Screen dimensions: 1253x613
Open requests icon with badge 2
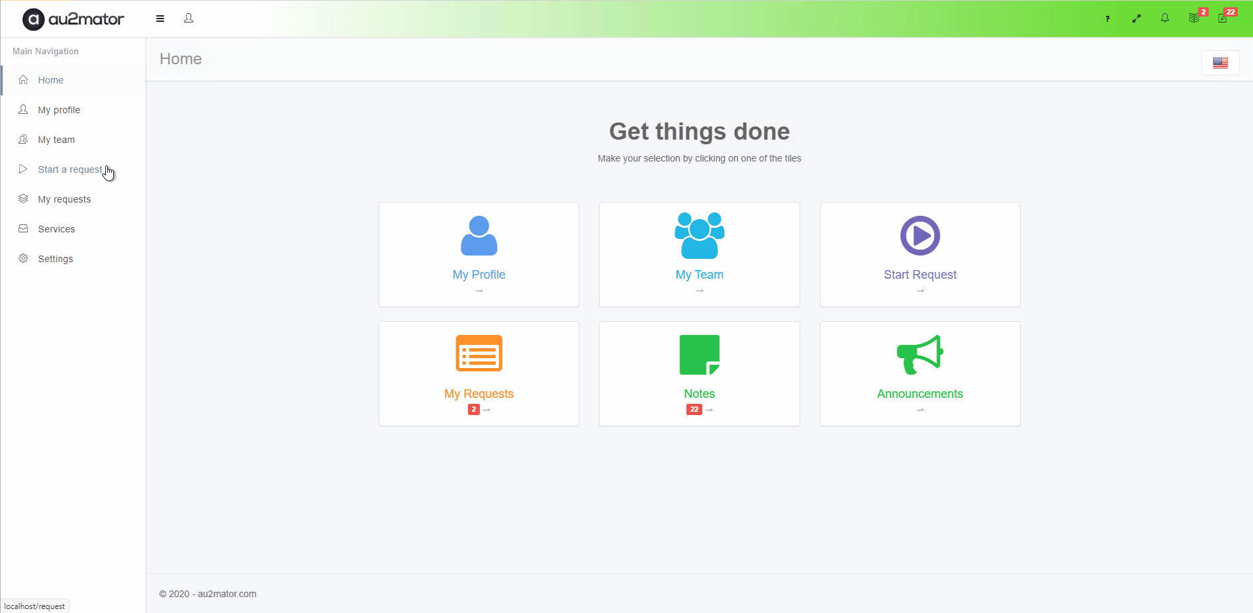1194,18
